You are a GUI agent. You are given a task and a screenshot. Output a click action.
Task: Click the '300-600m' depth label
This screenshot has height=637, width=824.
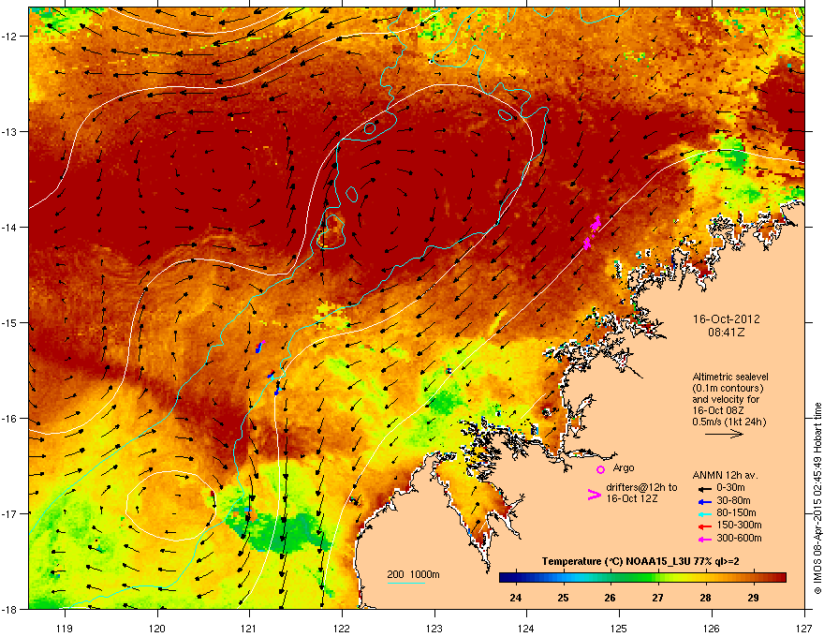pyautogui.click(x=739, y=538)
